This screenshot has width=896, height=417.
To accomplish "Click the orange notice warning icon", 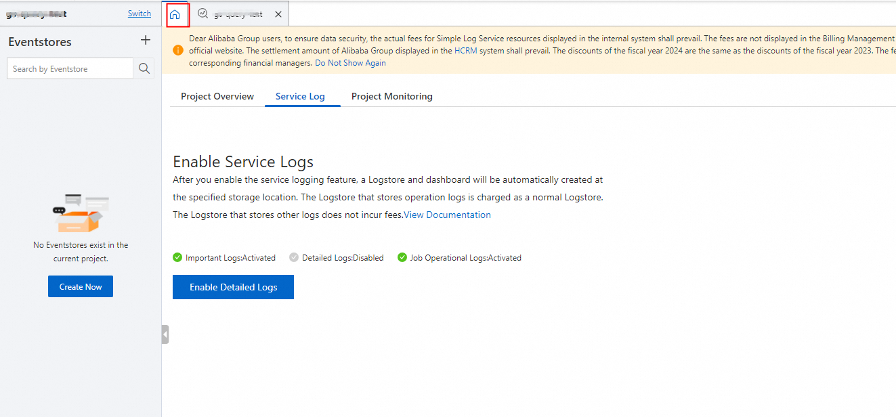I will click(177, 50).
